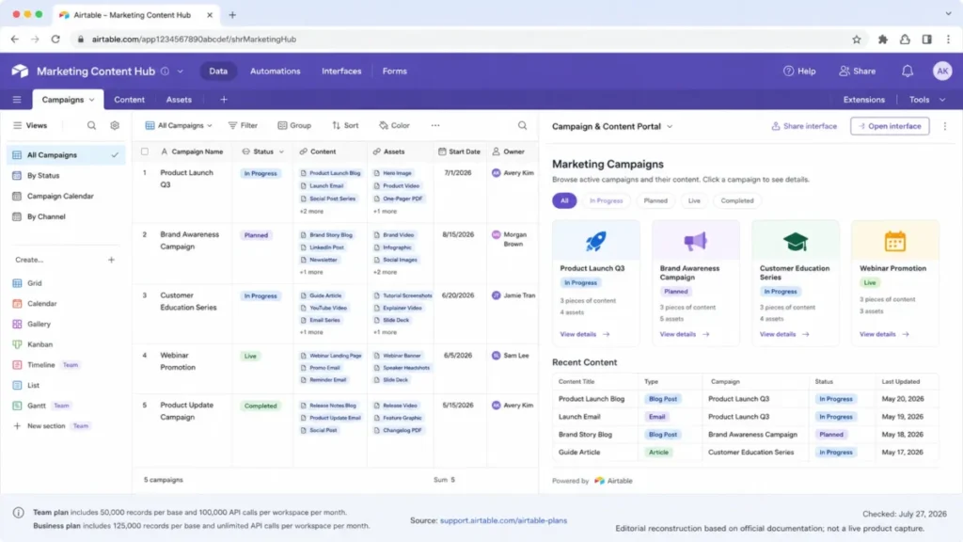The width and height of the screenshot is (963, 542).
Task: Click Planned status tag on Brand Awareness row
Action: coord(256,235)
